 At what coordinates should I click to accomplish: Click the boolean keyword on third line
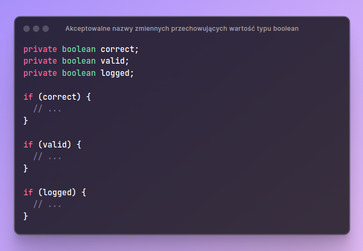coord(79,73)
